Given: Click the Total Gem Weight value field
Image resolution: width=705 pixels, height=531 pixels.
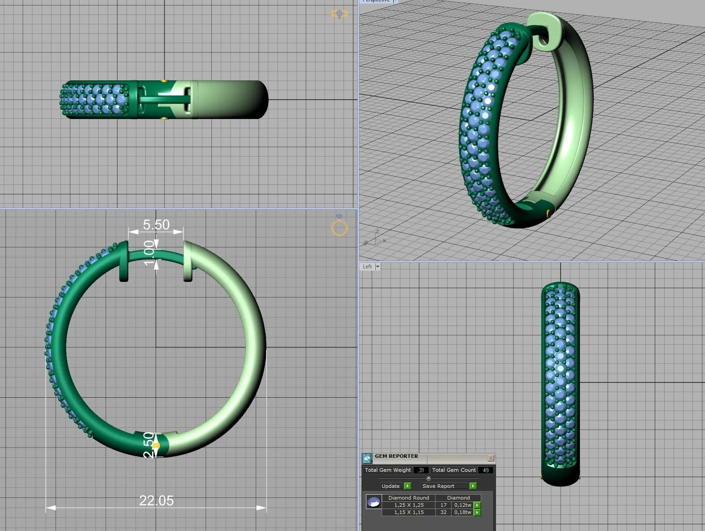Looking at the screenshot, I should point(421,470).
